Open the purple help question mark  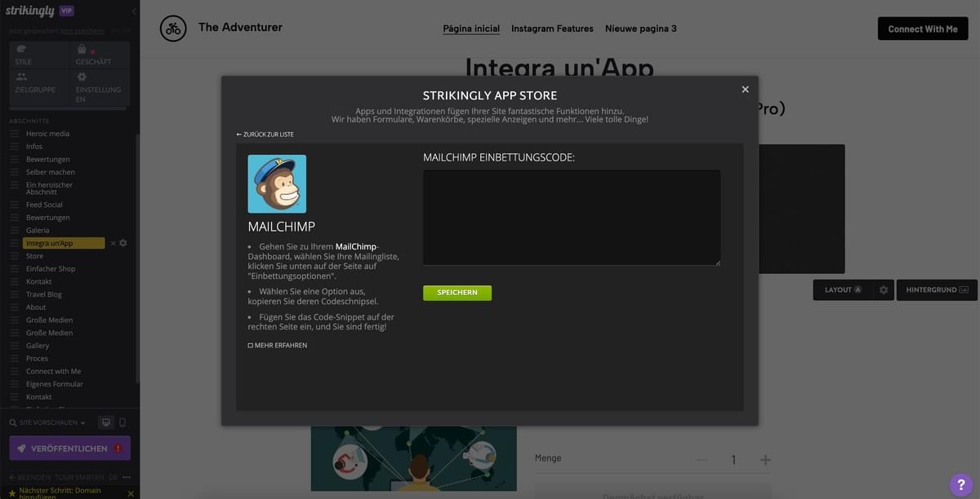[x=961, y=485]
